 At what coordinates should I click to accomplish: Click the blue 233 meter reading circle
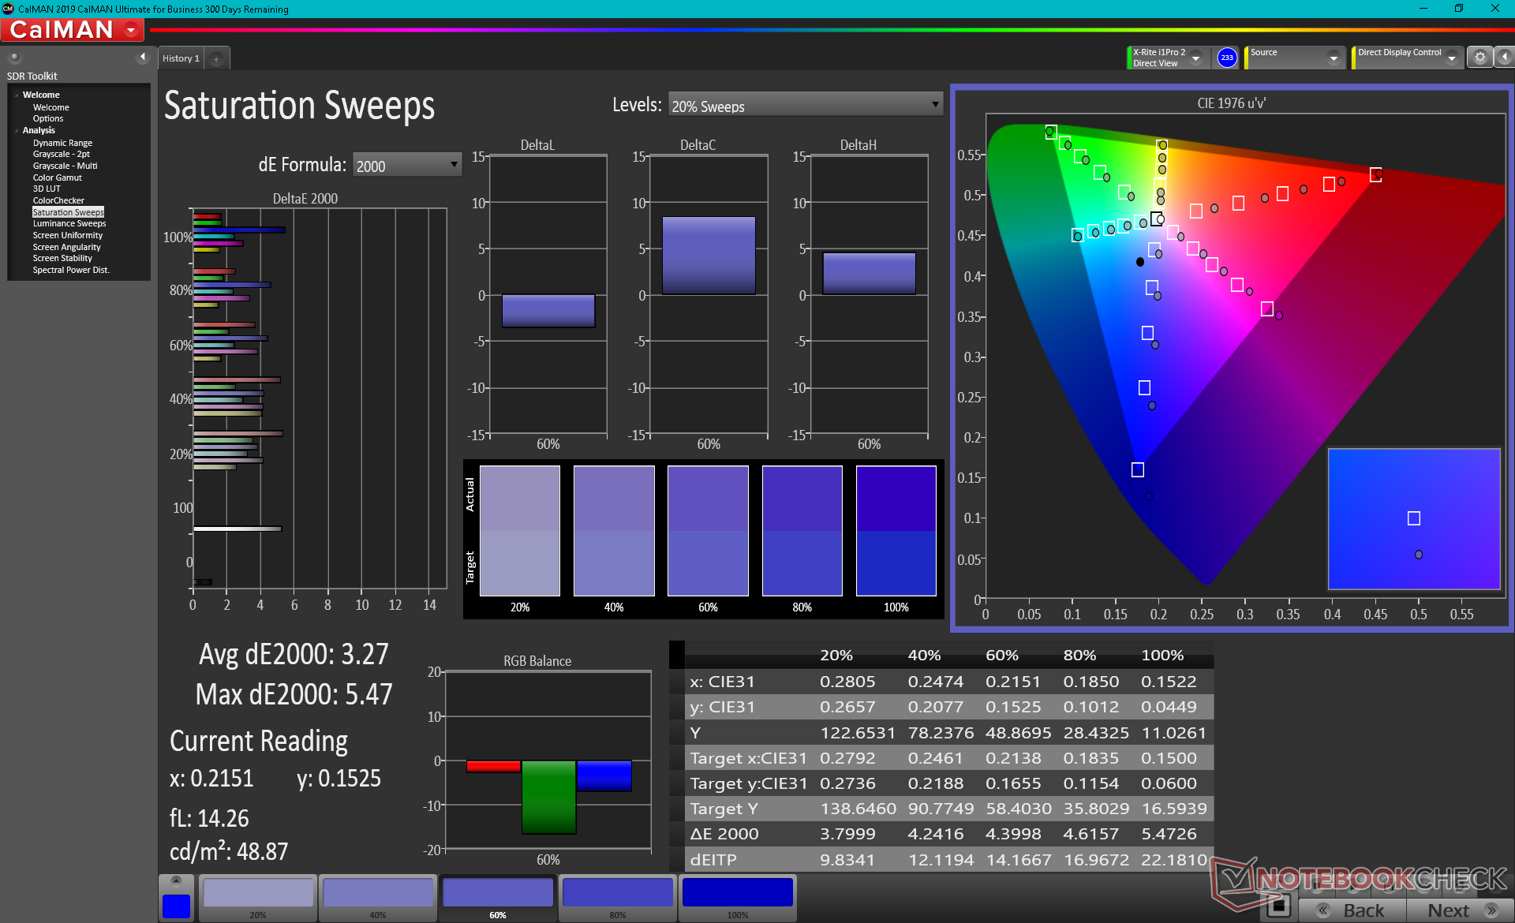[x=1226, y=58]
